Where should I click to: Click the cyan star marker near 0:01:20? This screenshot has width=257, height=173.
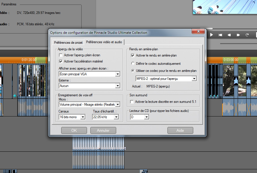point(15,96)
